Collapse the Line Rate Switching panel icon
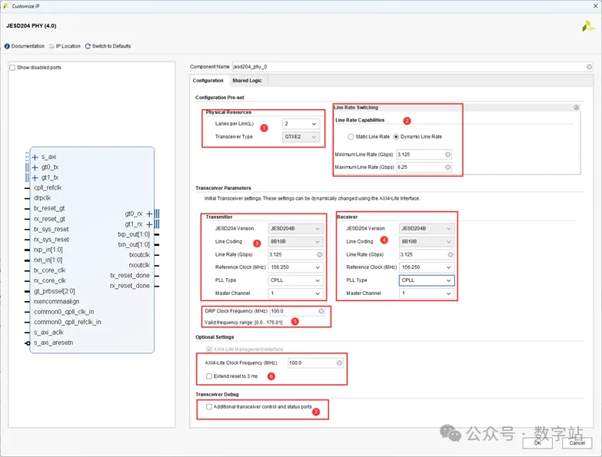 pyautogui.click(x=576, y=108)
